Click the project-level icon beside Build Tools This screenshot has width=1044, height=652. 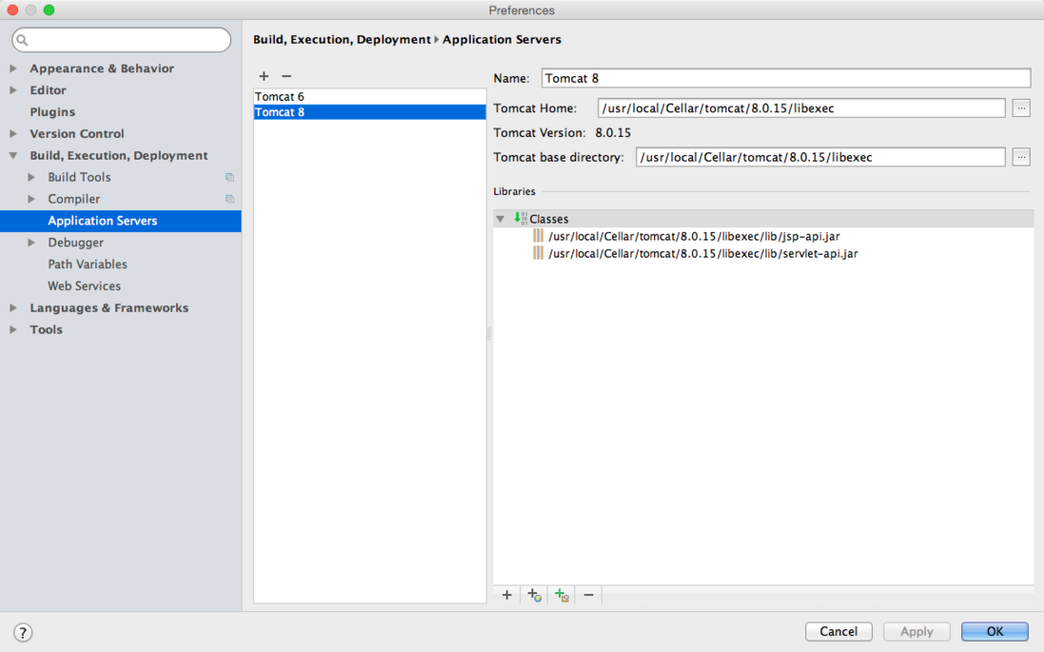(230, 177)
